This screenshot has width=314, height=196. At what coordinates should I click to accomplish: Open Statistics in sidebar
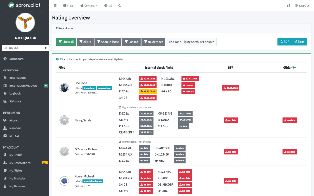click(15, 101)
